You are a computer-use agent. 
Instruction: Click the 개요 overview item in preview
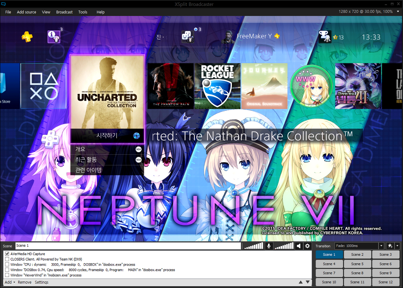click(x=107, y=149)
